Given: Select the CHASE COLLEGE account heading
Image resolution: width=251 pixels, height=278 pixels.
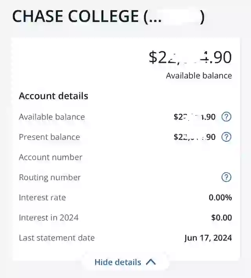Looking at the screenshot, I should click(108, 16).
